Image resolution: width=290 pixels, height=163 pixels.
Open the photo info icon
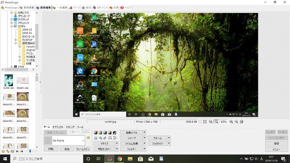pos(241,122)
